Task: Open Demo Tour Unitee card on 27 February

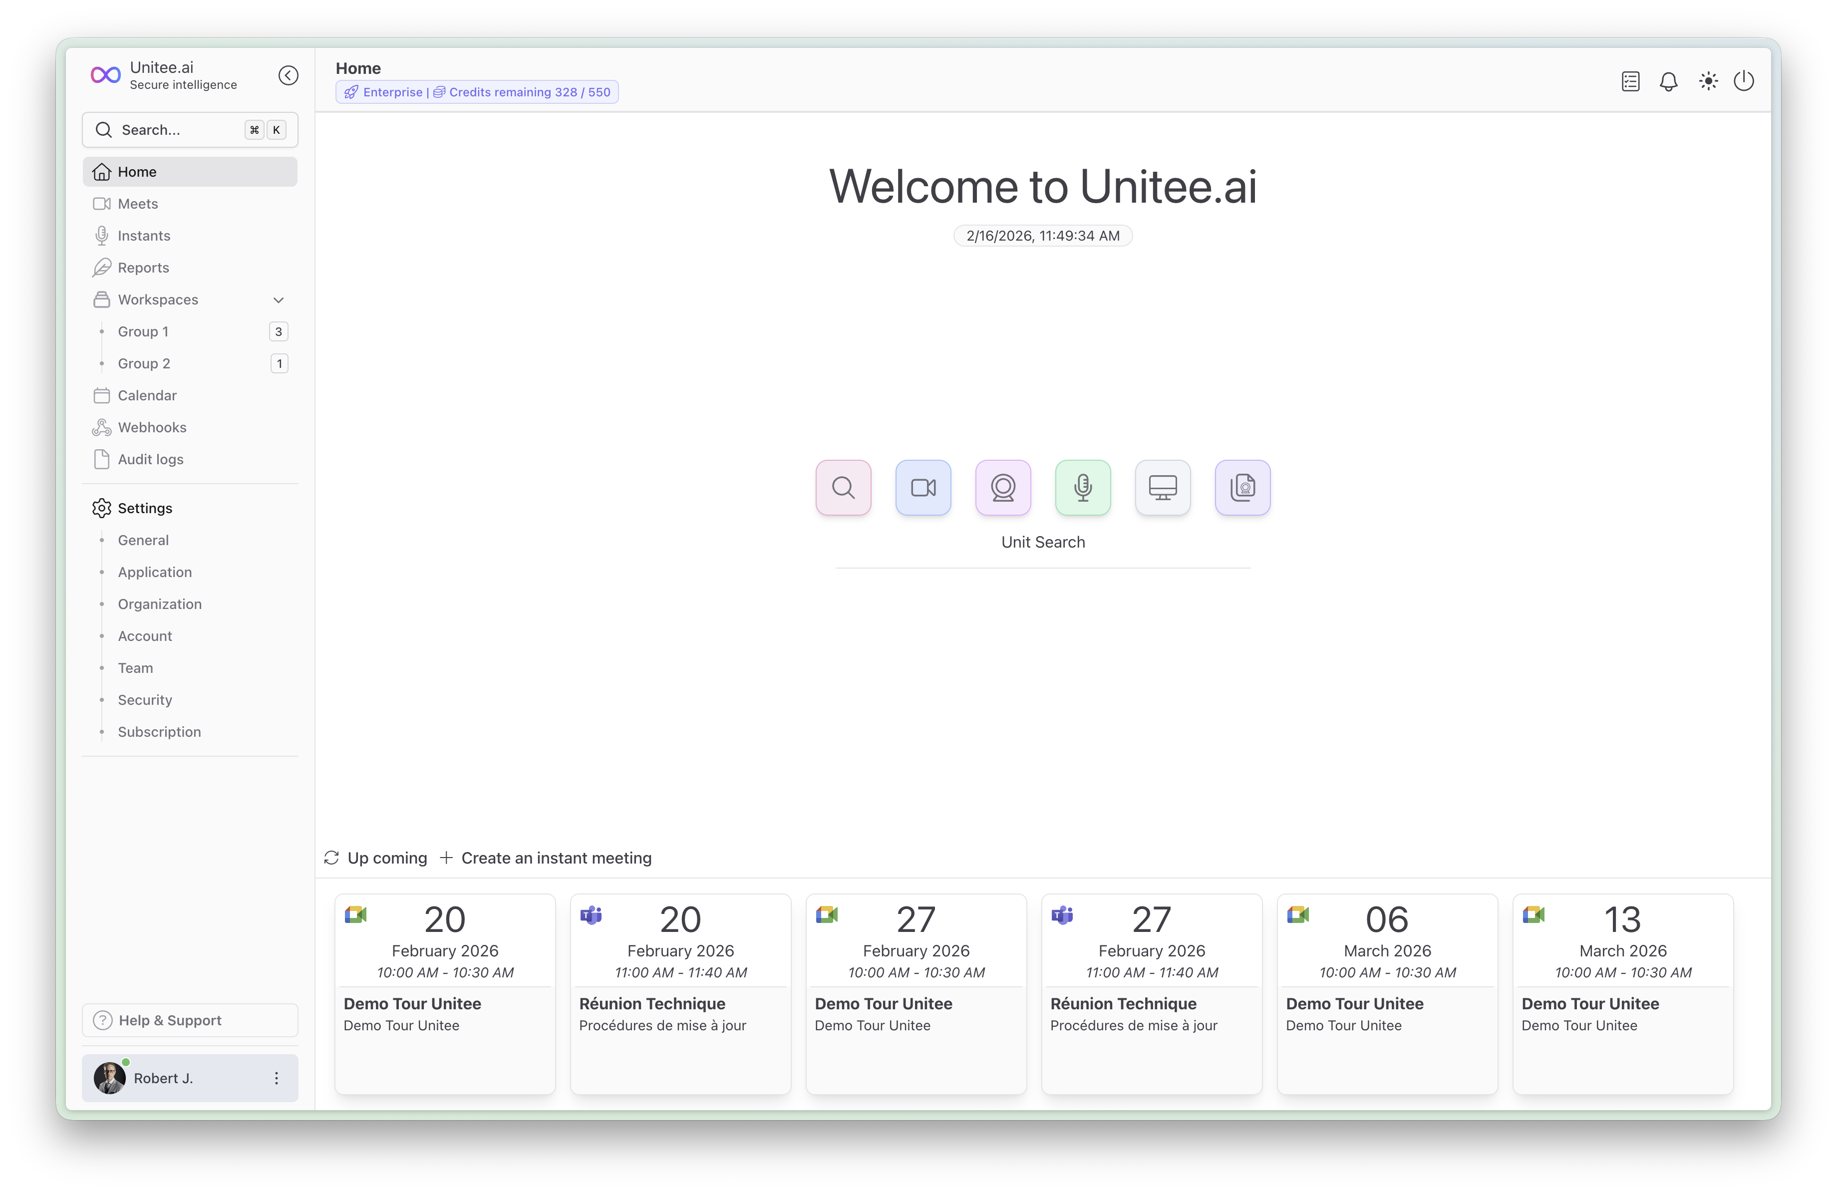Action: click(x=916, y=994)
